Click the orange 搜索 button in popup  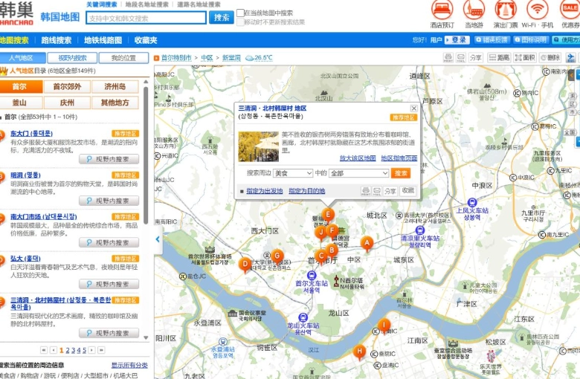(x=401, y=173)
